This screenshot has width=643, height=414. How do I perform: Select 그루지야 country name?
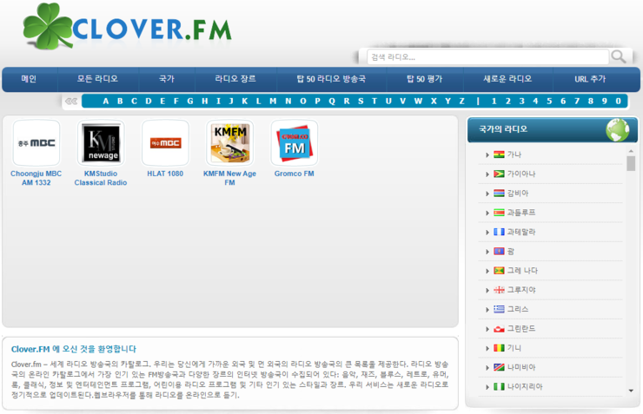point(521,290)
